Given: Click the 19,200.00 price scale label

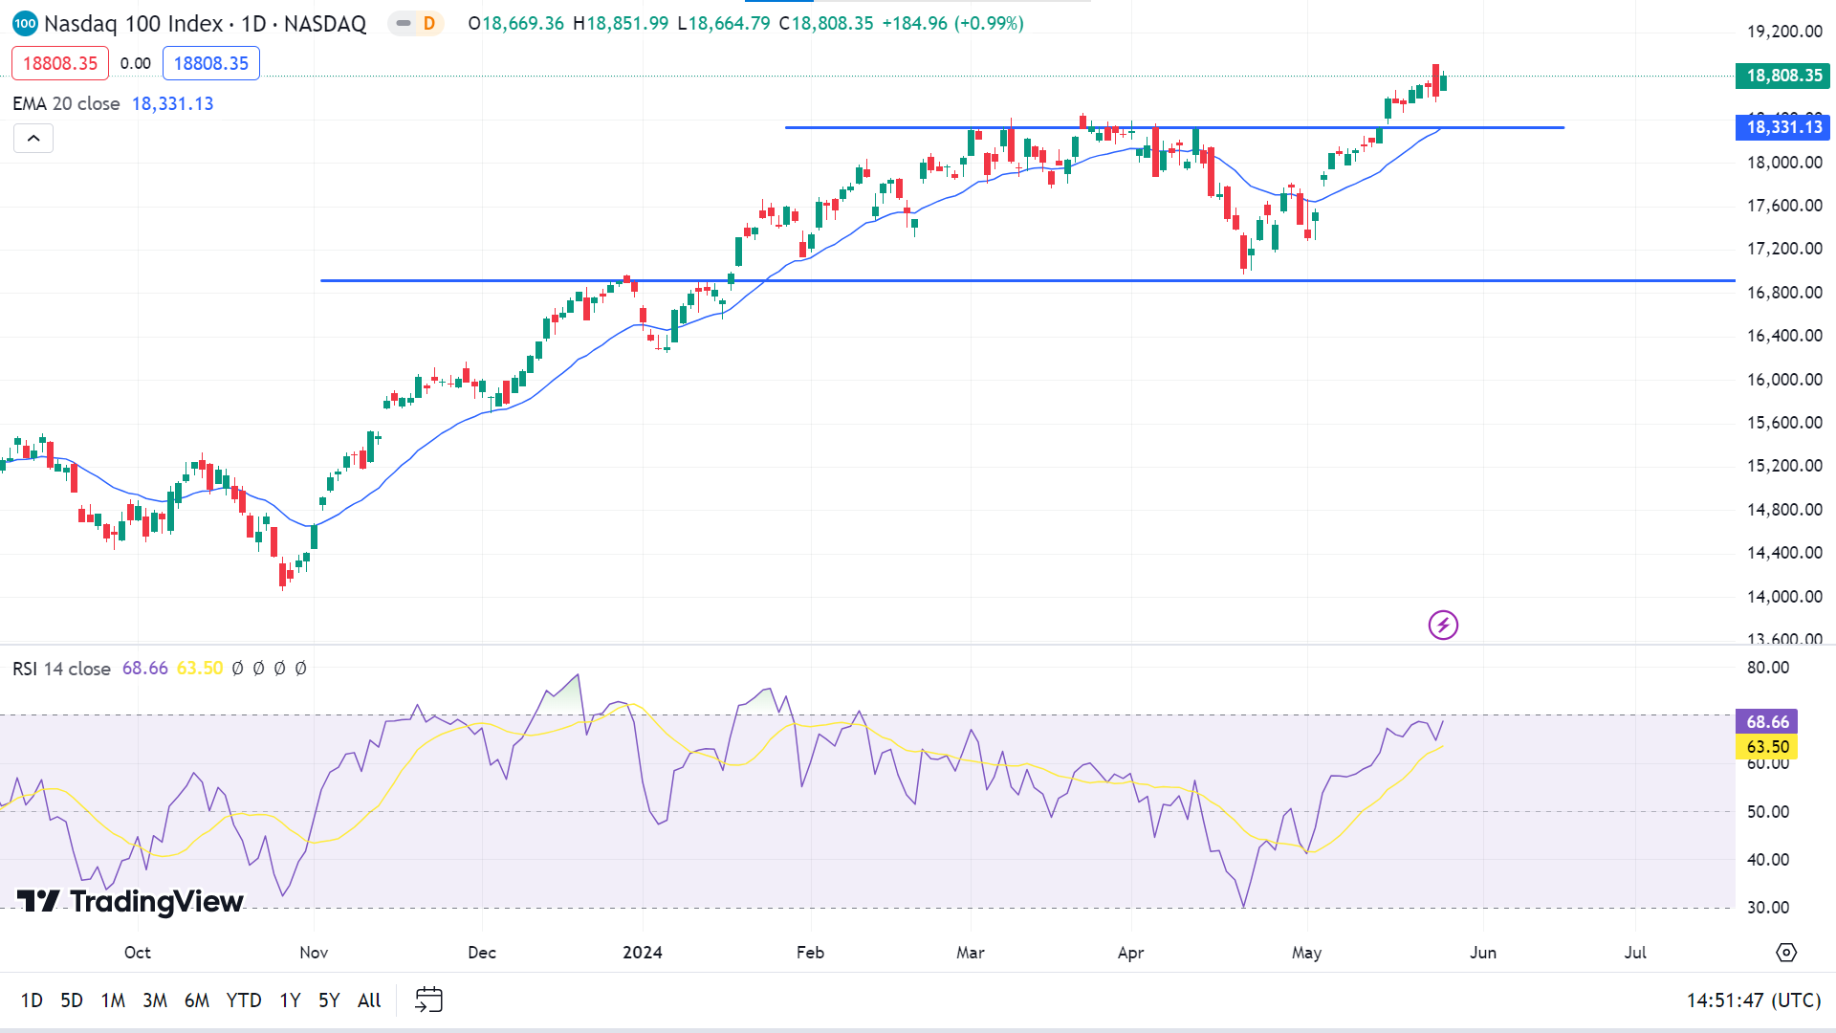Looking at the screenshot, I should point(1784,32).
